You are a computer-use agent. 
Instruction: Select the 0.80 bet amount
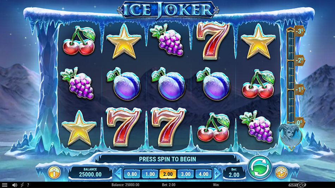point(132,174)
